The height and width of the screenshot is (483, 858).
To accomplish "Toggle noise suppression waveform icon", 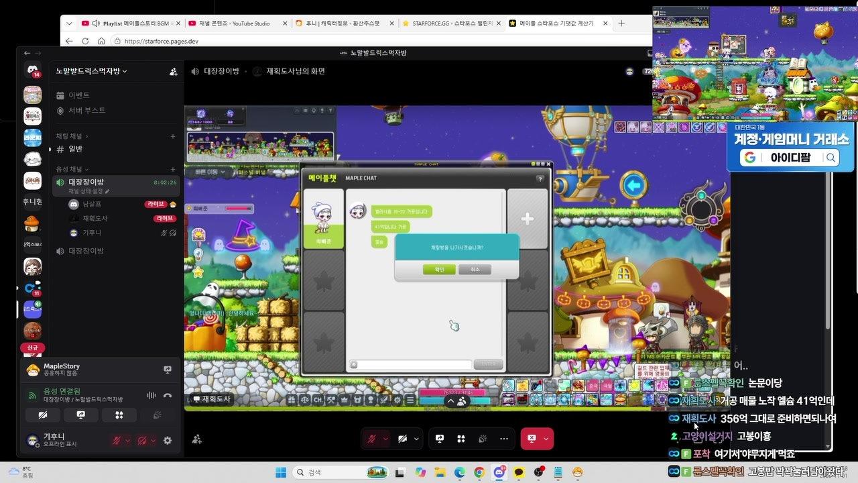I will click(151, 396).
